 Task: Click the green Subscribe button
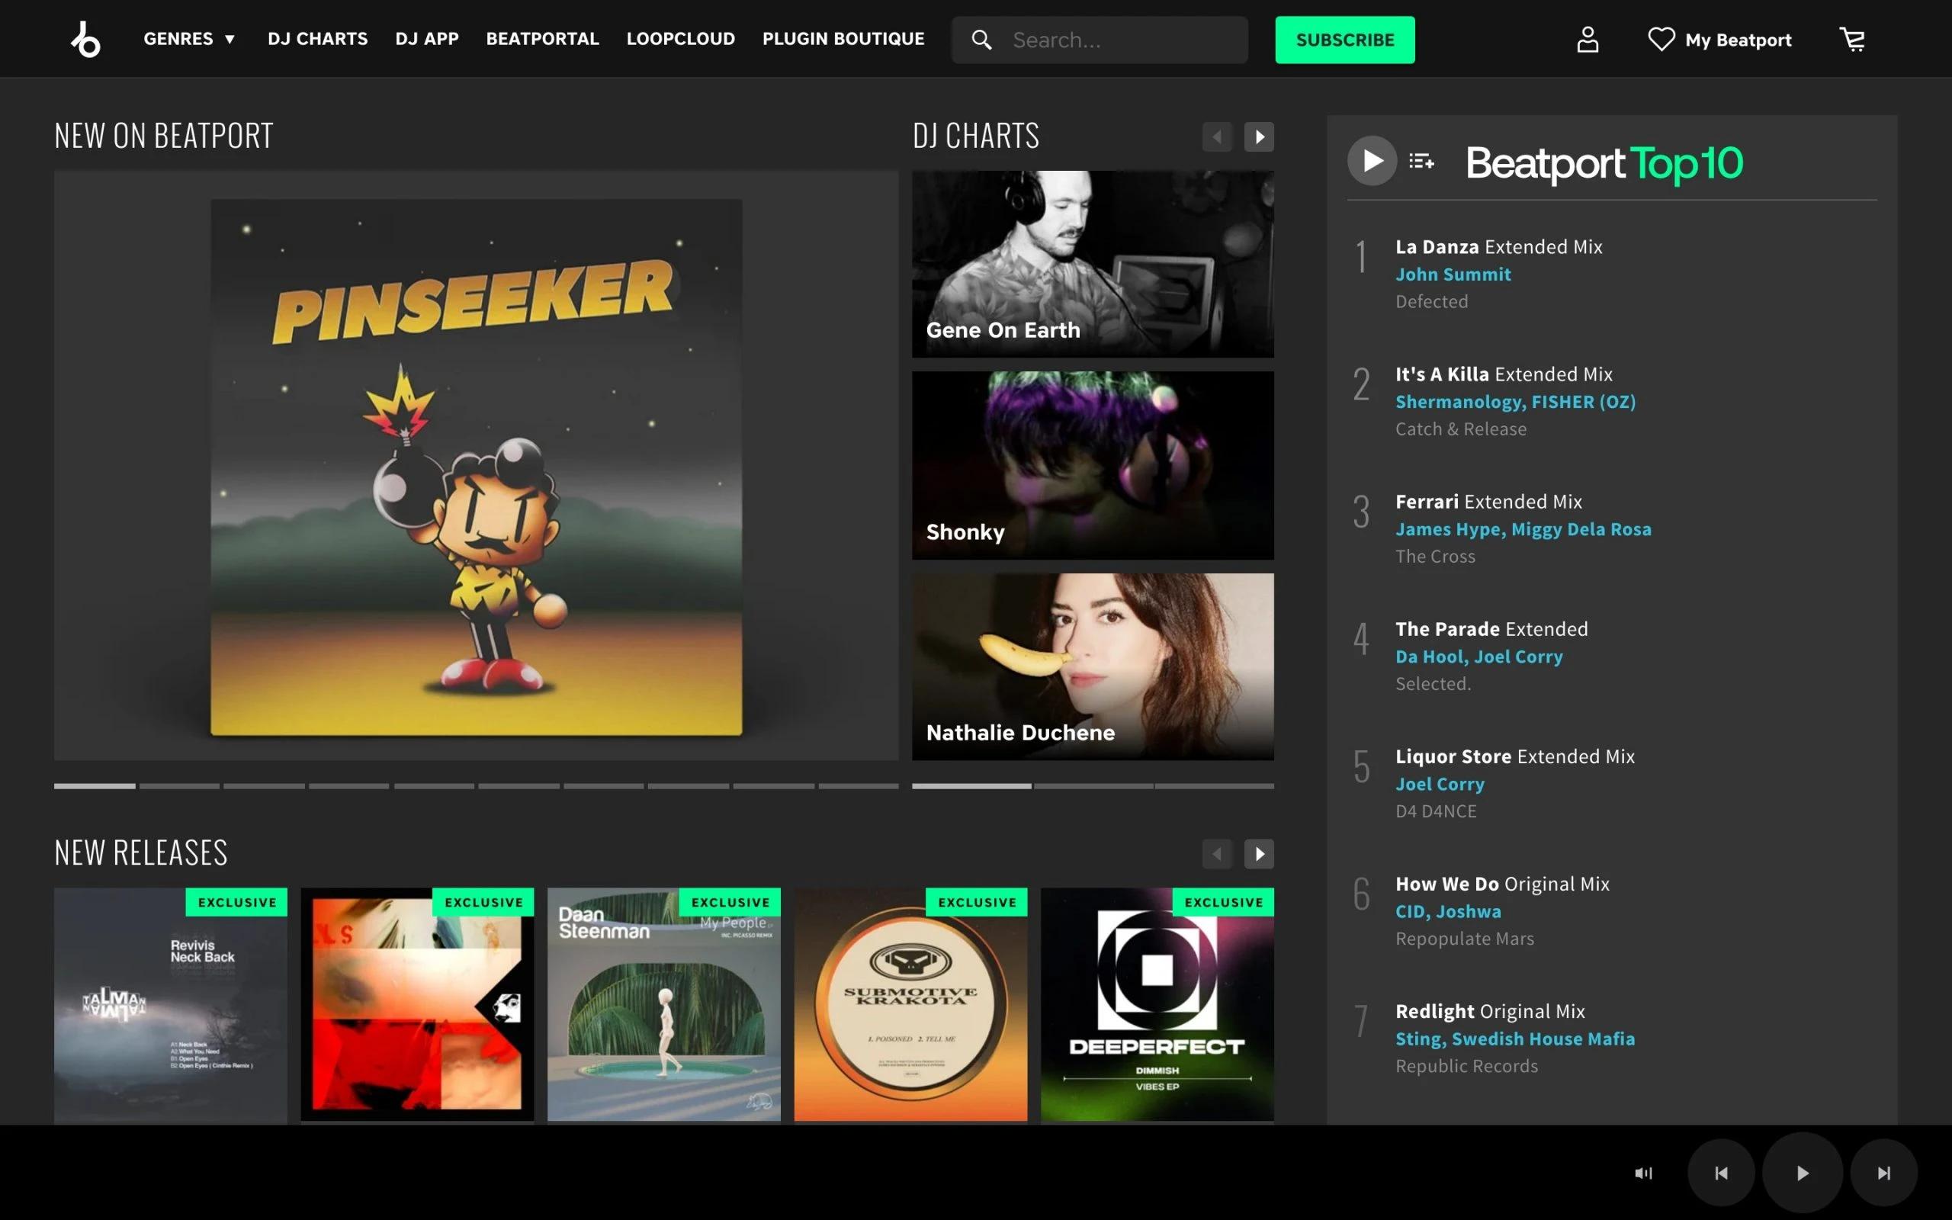[1344, 40]
